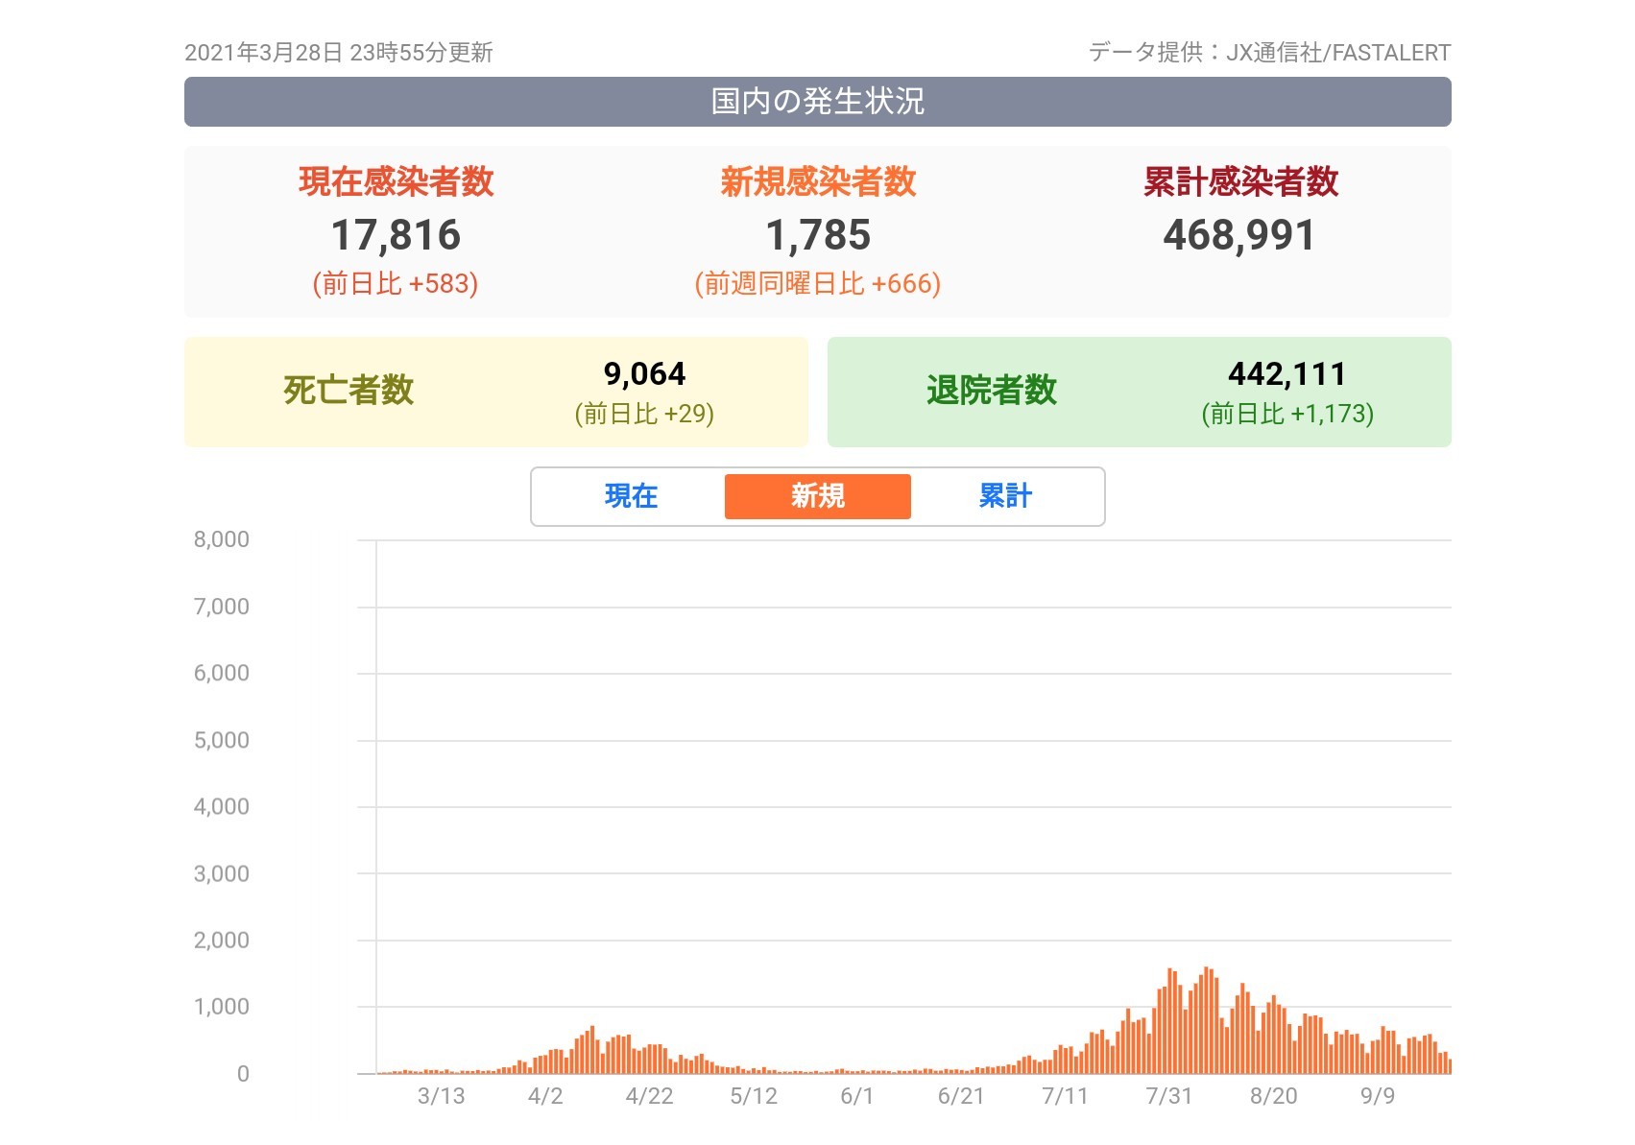Click the 前週同曜日比 +666 comparison text
The width and height of the screenshot is (1635, 1145).
(817, 284)
